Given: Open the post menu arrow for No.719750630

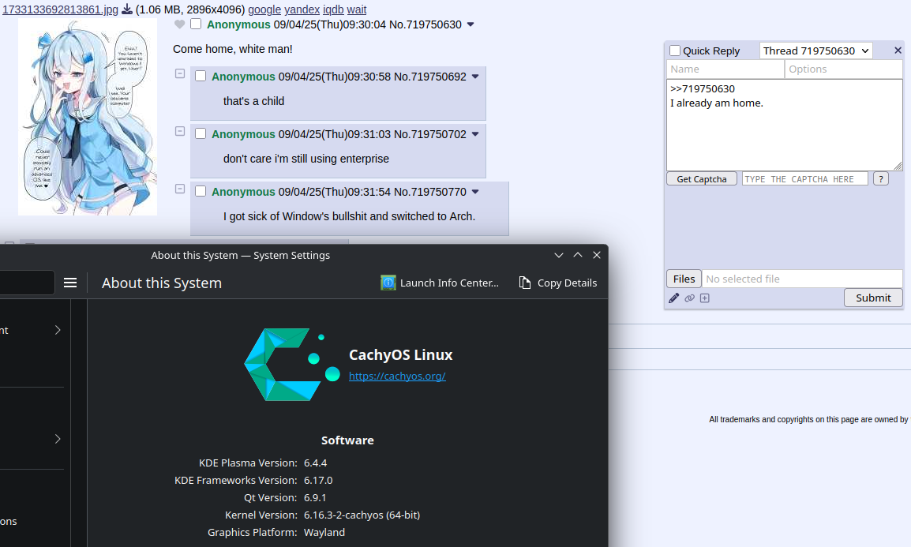Looking at the screenshot, I should [470, 24].
